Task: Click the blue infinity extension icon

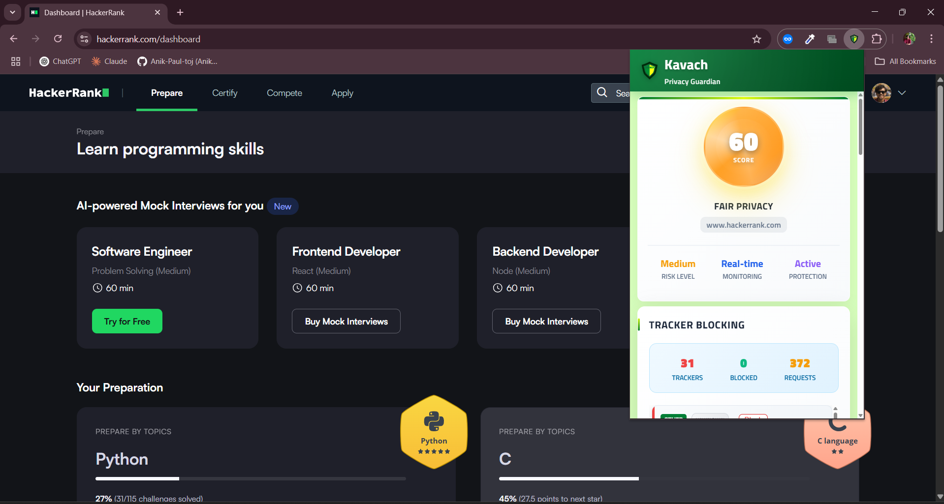Action: [x=788, y=39]
